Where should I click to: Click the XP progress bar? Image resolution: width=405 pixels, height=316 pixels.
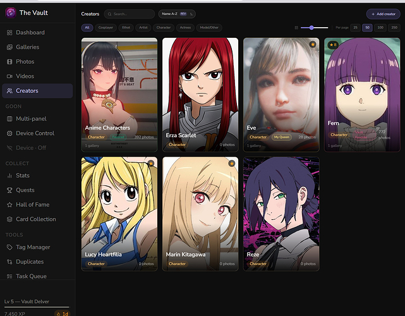pyautogui.click(x=37, y=307)
